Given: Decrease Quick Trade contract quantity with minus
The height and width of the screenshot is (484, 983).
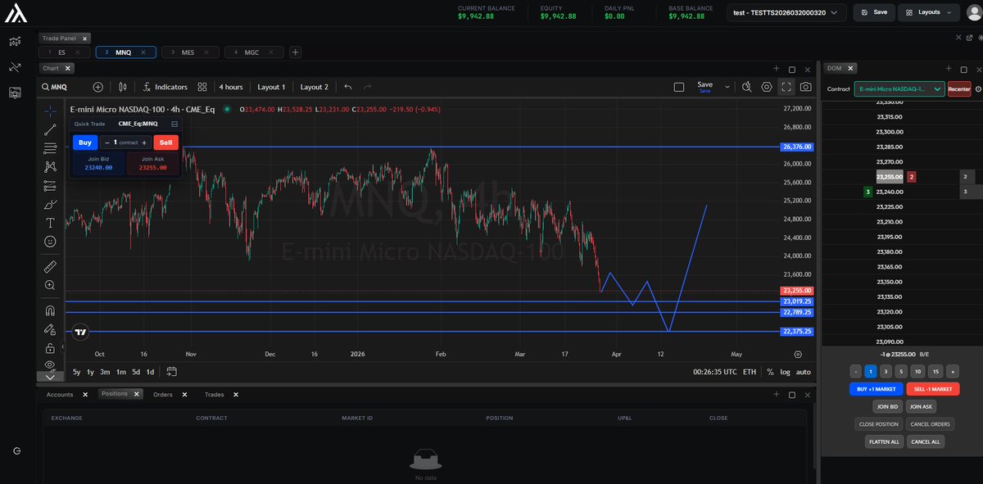Looking at the screenshot, I should [x=106, y=142].
